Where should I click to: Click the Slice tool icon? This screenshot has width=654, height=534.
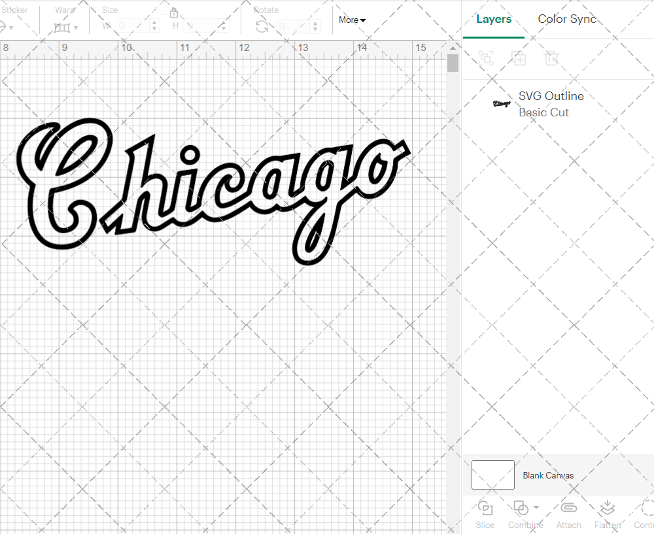click(485, 508)
